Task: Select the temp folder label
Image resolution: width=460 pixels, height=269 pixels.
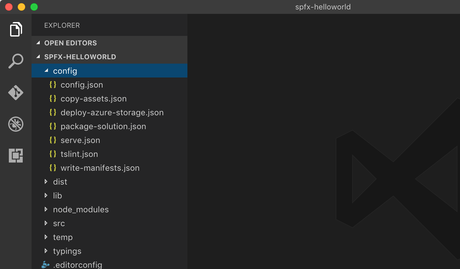Action: point(63,237)
